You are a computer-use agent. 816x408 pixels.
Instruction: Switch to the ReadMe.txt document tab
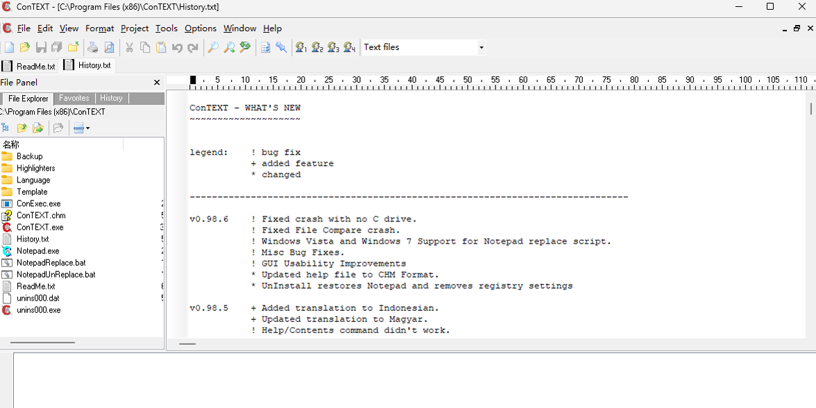29,66
